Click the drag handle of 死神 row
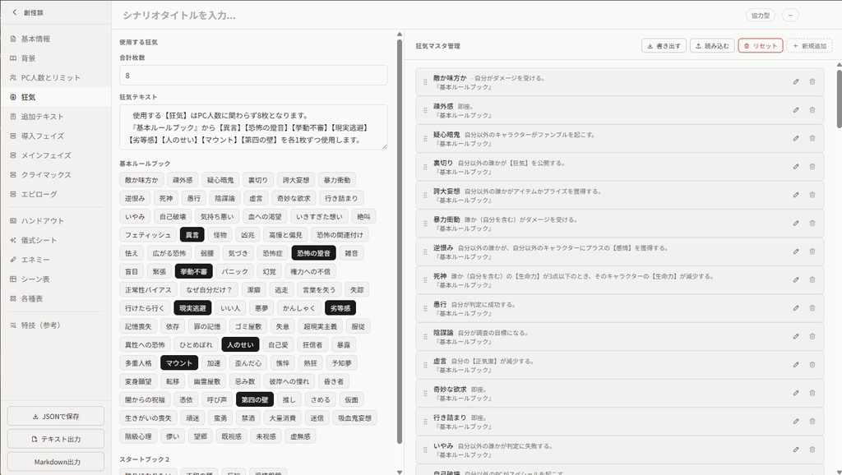The width and height of the screenshot is (842, 475). coord(425,279)
